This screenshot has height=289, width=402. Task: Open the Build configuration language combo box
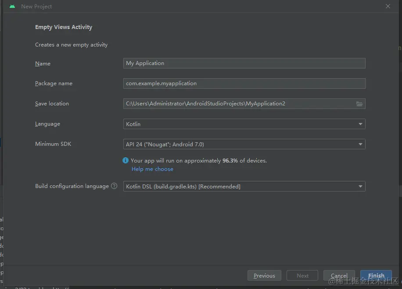point(244,186)
